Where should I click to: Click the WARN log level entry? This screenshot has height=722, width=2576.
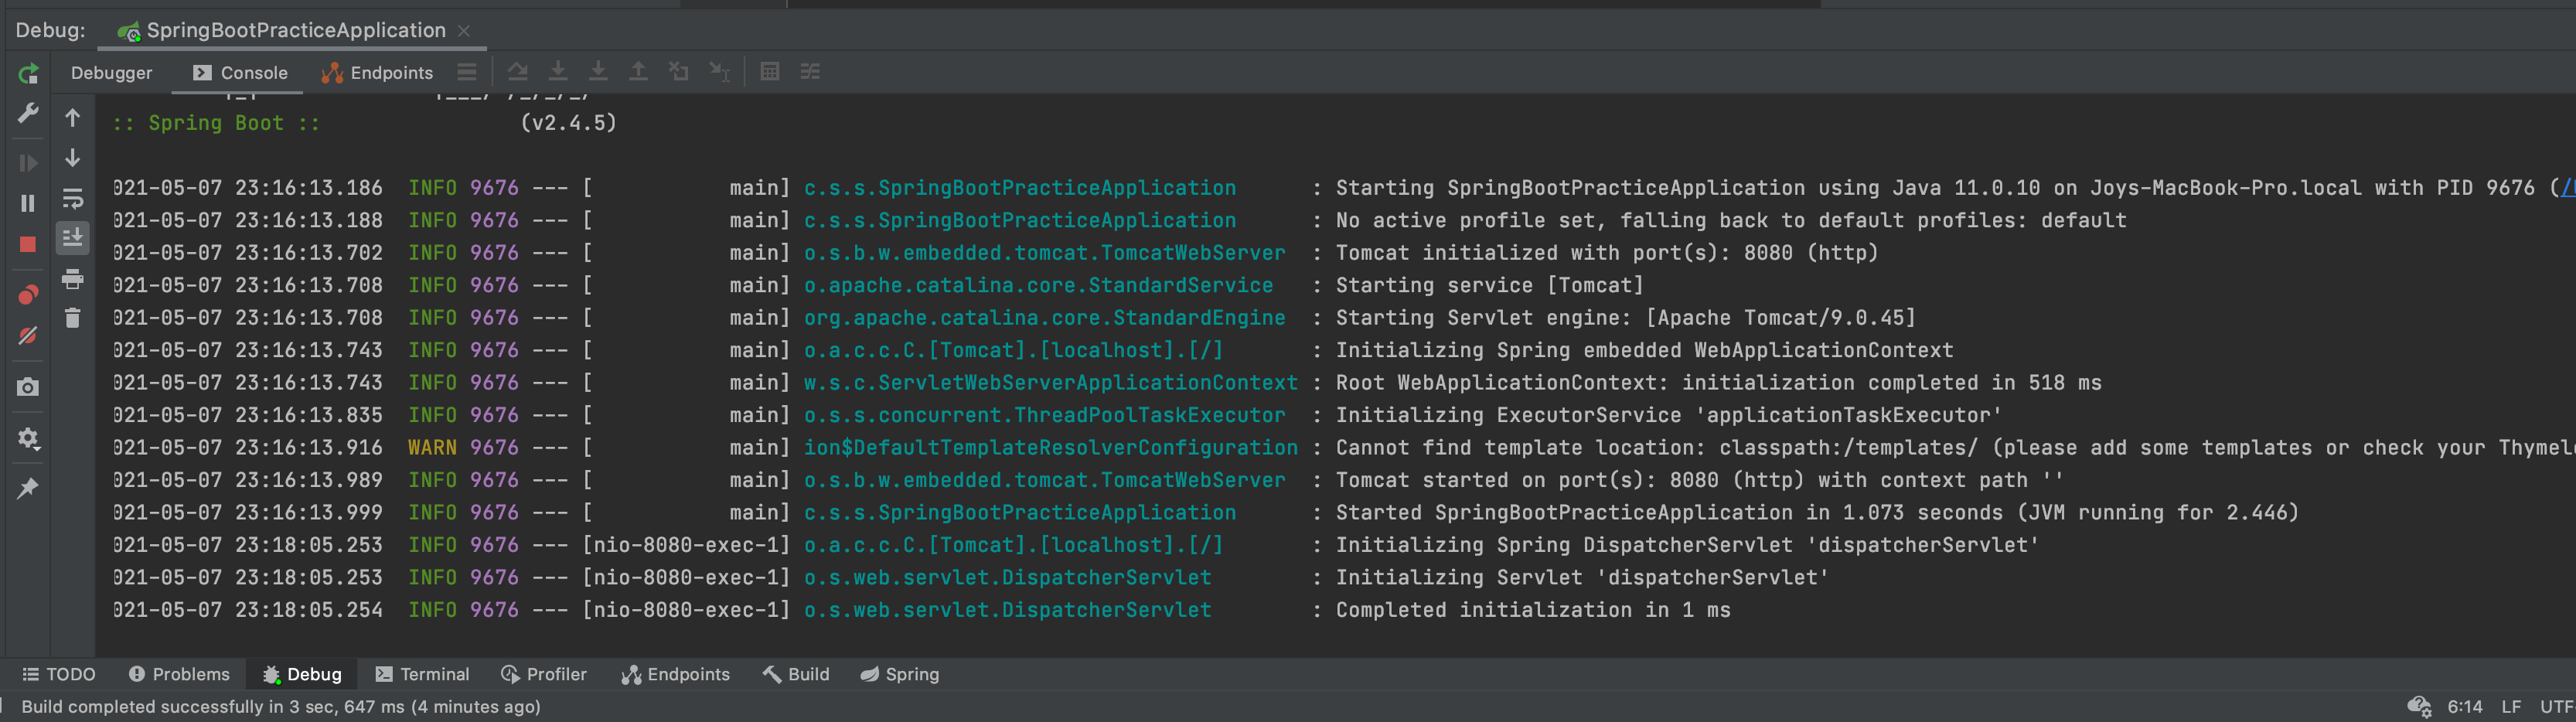(432, 448)
